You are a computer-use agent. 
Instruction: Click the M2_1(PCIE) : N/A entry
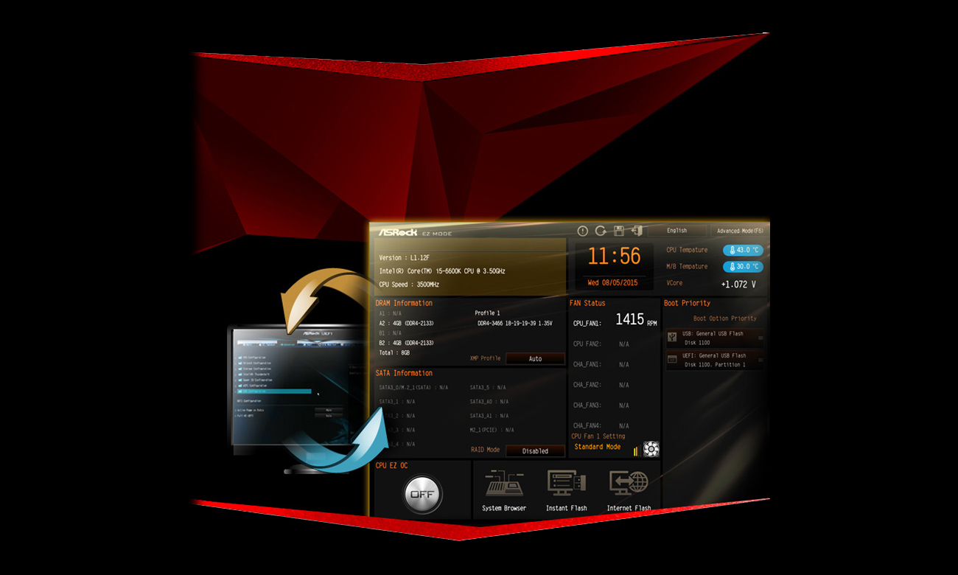pyautogui.click(x=492, y=430)
